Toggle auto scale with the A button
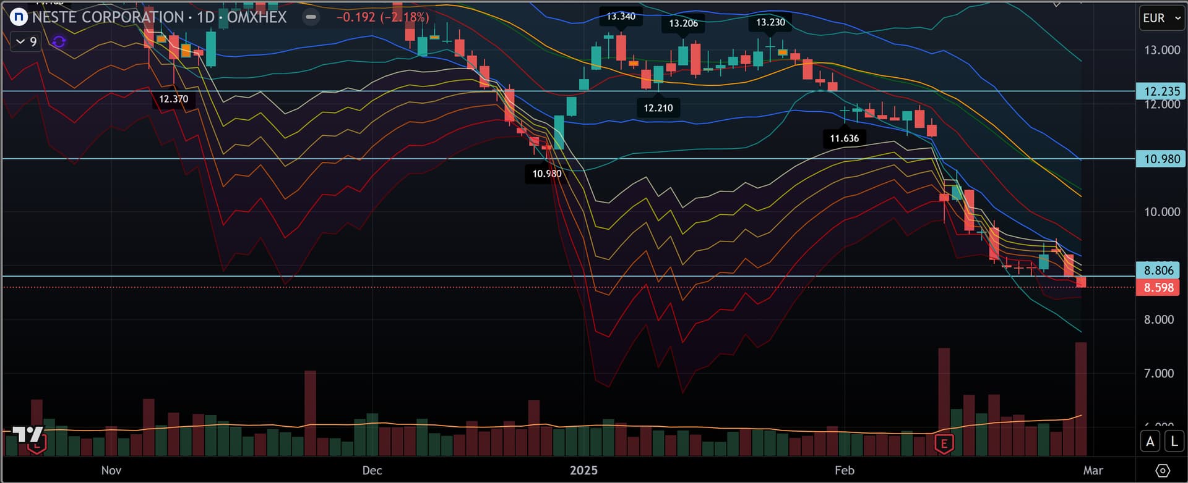The width and height of the screenshot is (1188, 483). click(x=1150, y=442)
